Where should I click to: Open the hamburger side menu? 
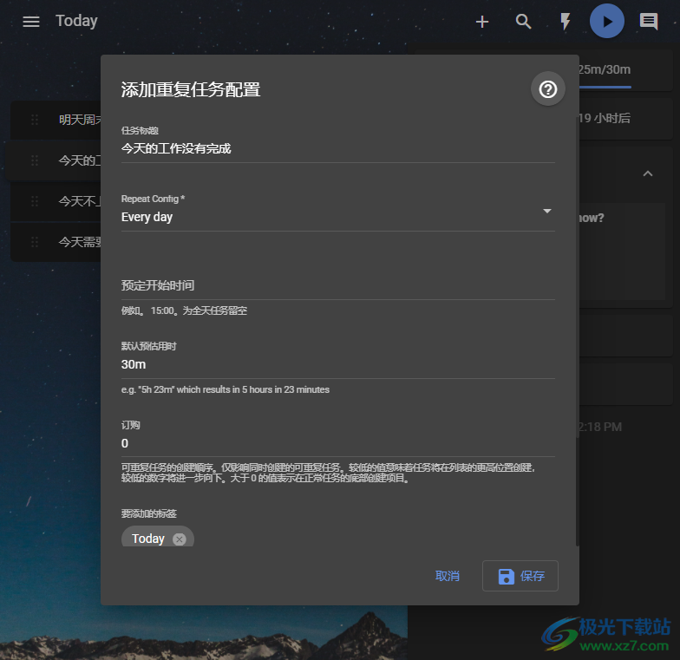pyautogui.click(x=31, y=22)
